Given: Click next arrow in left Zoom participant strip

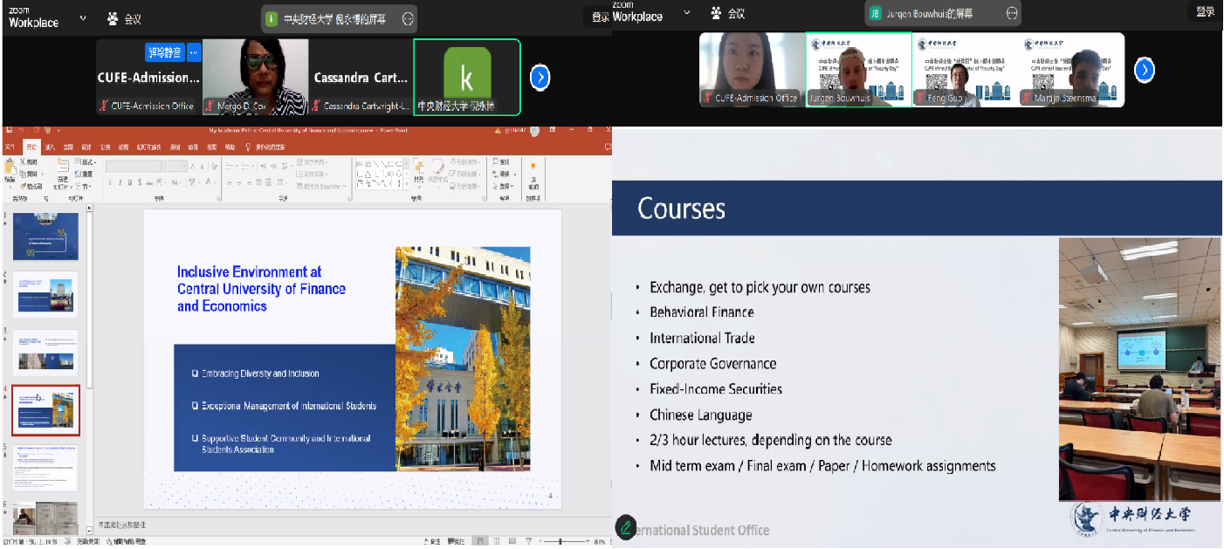Looking at the screenshot, I should point(540,78).
